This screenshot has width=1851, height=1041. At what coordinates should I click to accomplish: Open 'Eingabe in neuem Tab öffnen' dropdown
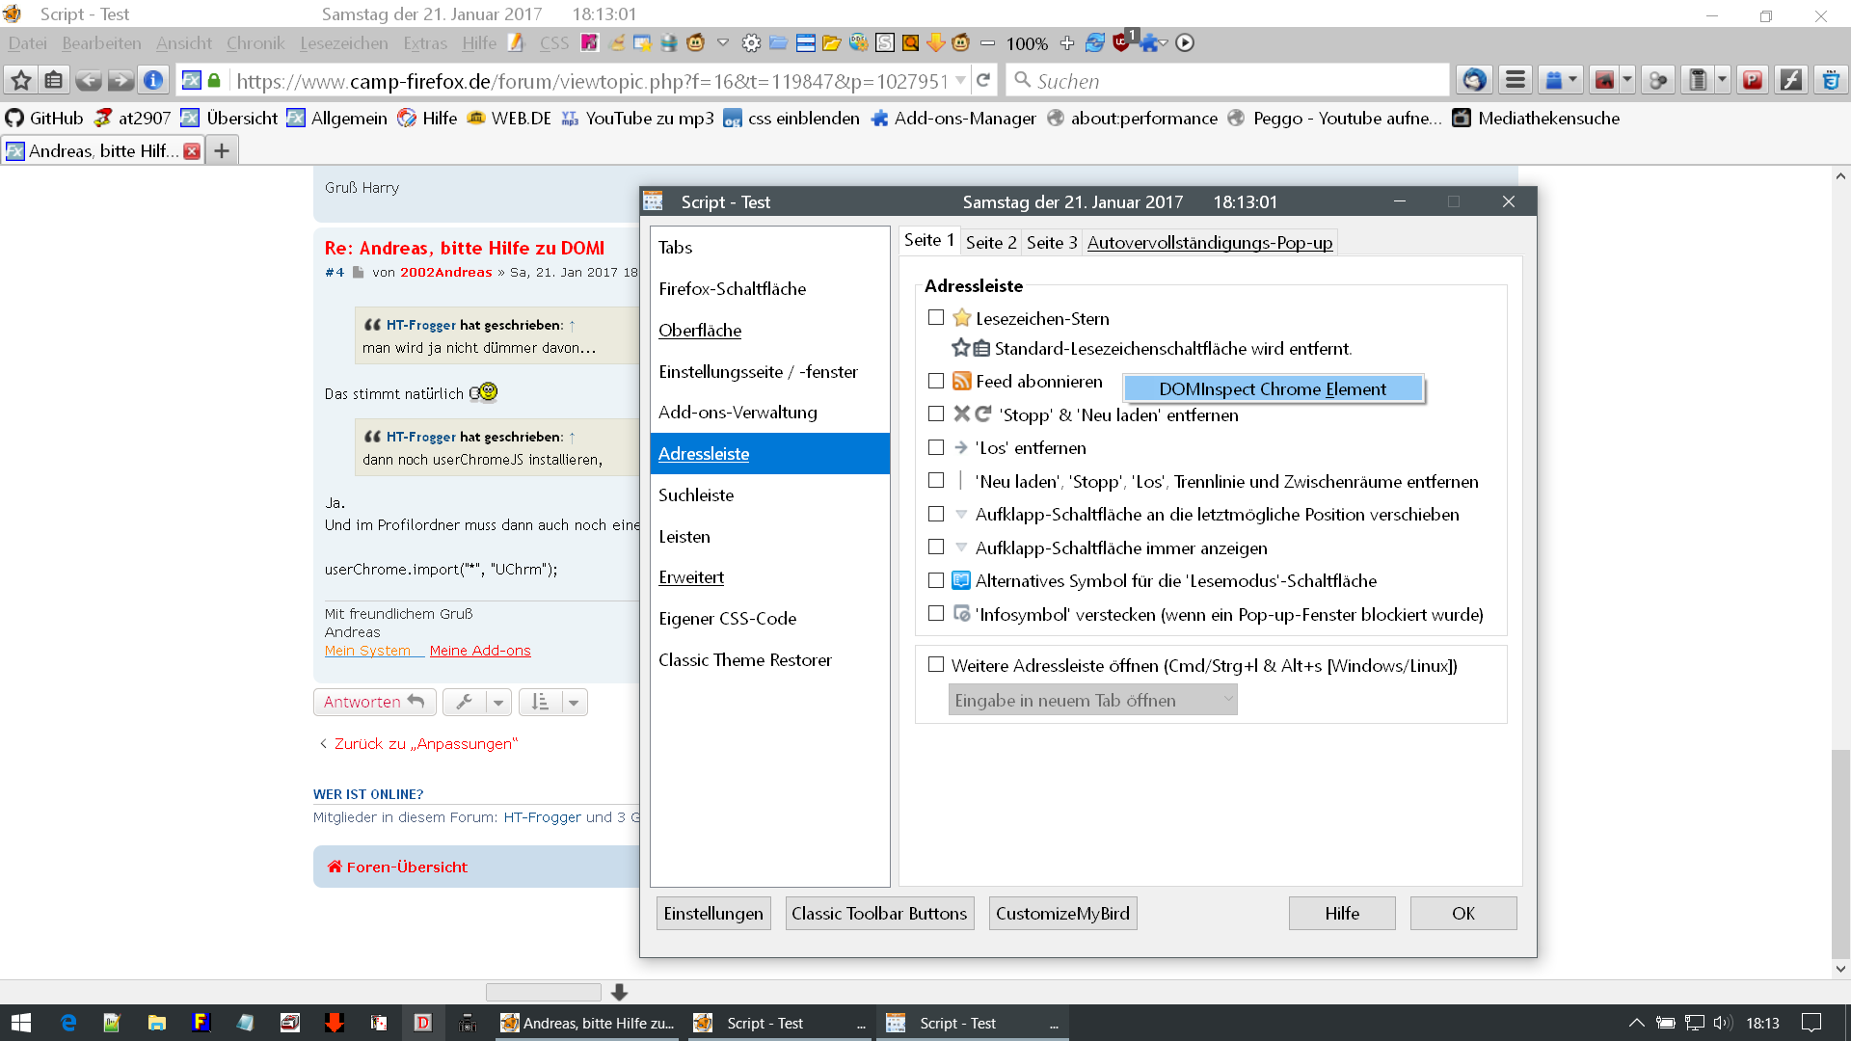tap(1092, 701)
